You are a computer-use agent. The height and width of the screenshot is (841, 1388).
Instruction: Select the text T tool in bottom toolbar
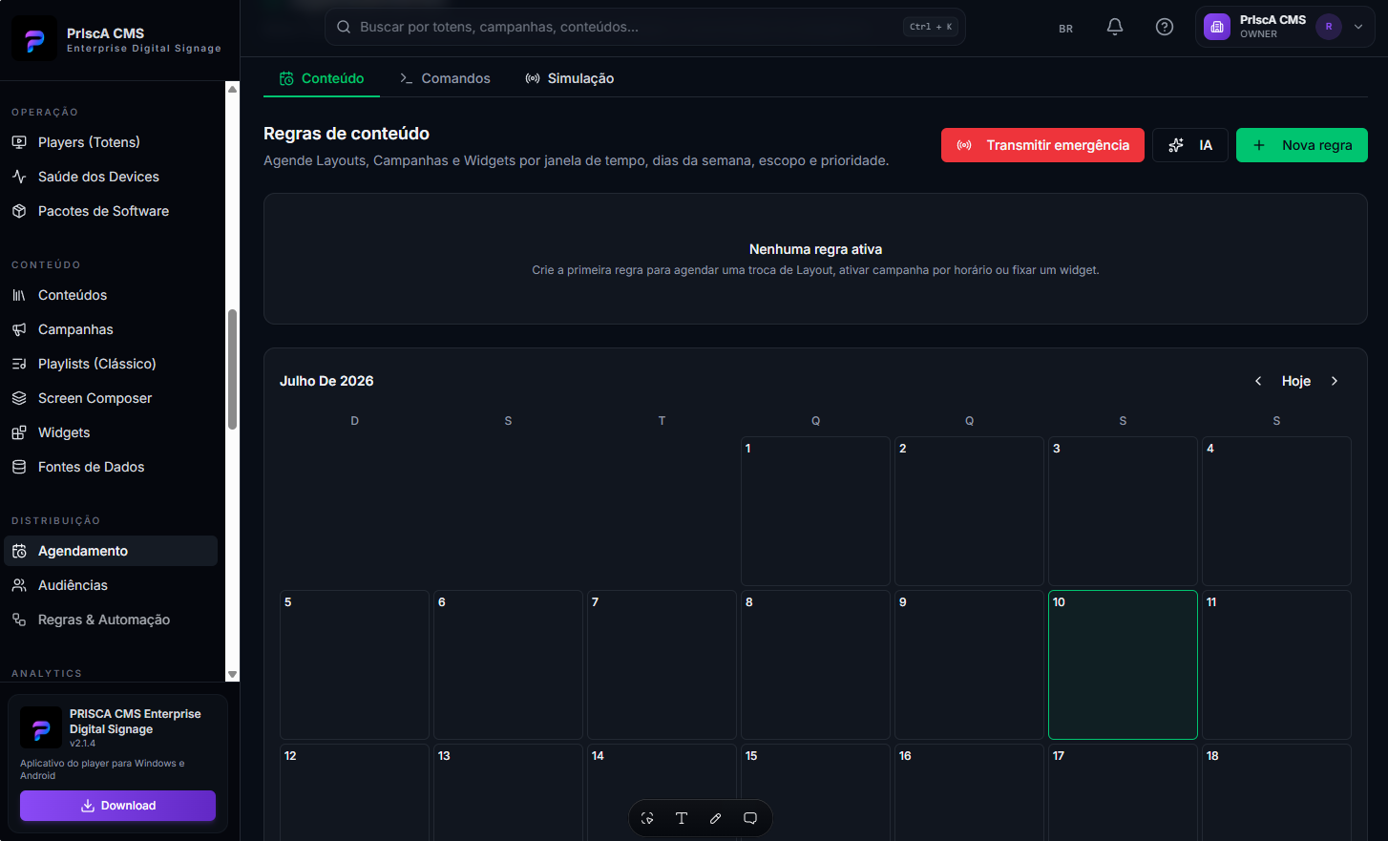click(x=682, y=818)
